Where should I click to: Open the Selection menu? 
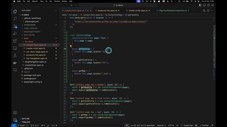click(35, 1)
